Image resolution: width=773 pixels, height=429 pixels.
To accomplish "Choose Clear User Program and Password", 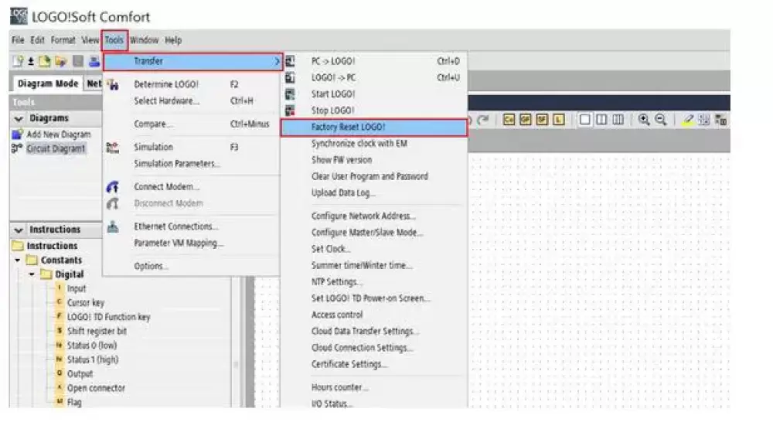I will 374,176.
